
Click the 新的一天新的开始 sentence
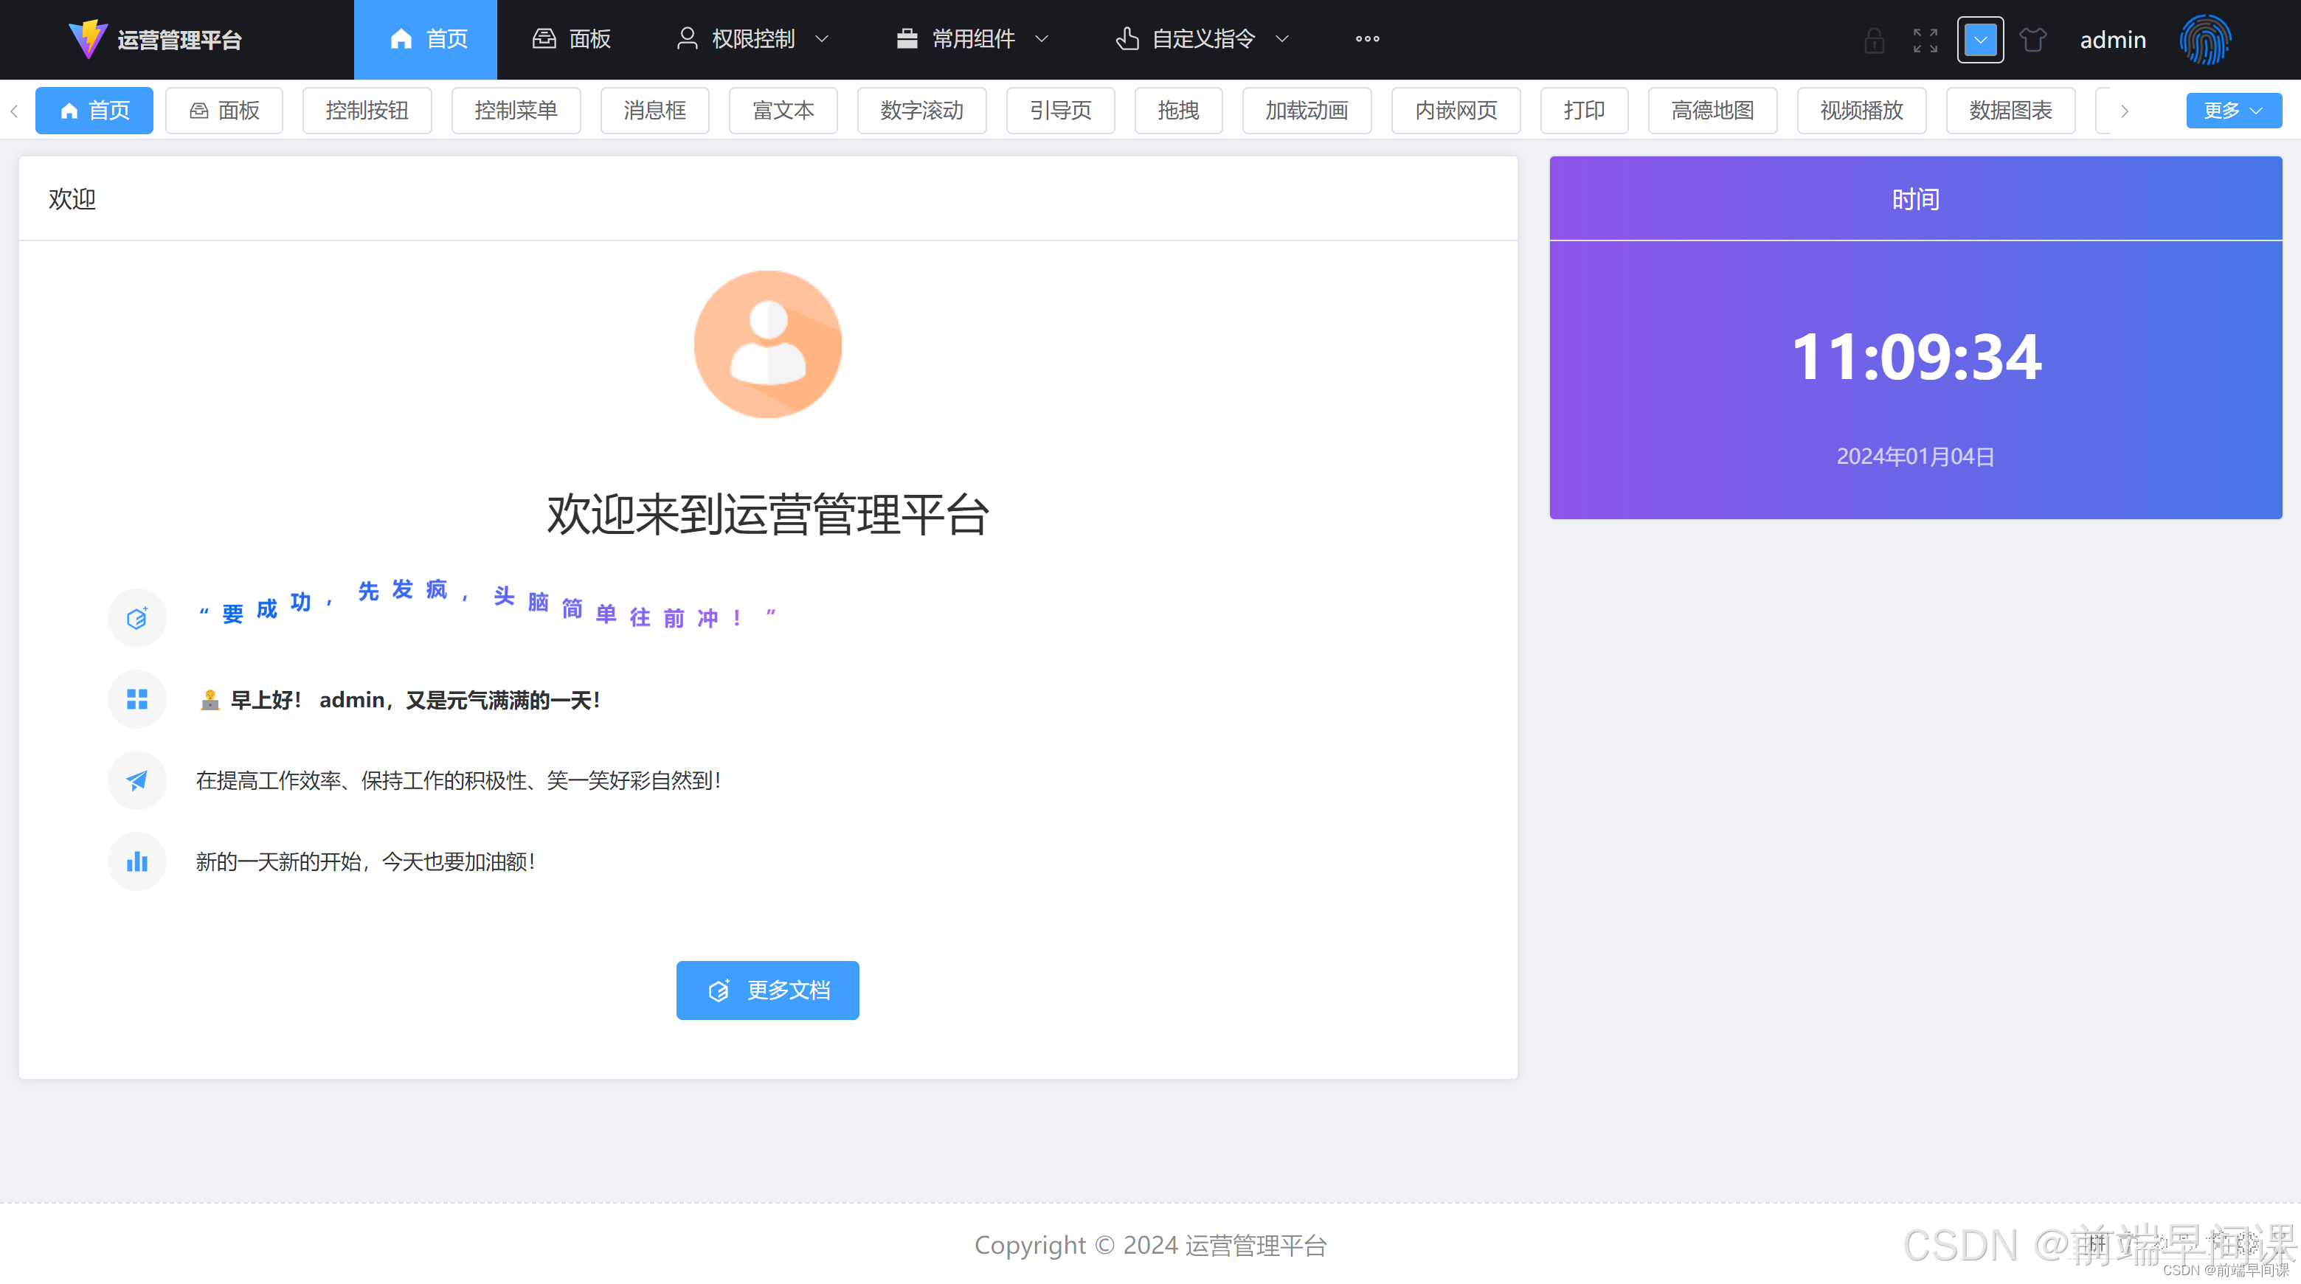[x=365, y=861]
